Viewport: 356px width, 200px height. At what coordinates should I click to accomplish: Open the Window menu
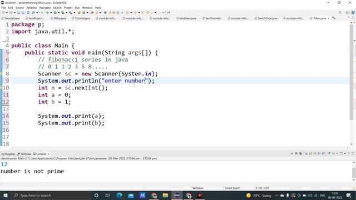pyautogui.click(x=87, y=8)
